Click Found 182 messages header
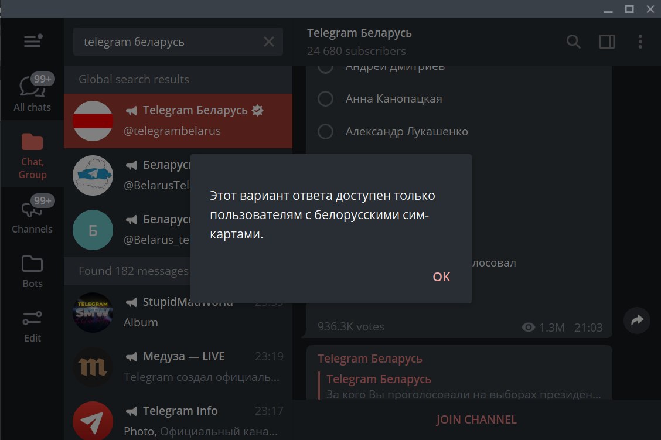The height and width of the screenshot is (440, 661). coord(134,271)
